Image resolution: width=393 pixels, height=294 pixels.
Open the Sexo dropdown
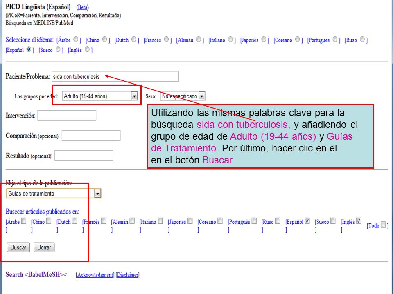183,96
